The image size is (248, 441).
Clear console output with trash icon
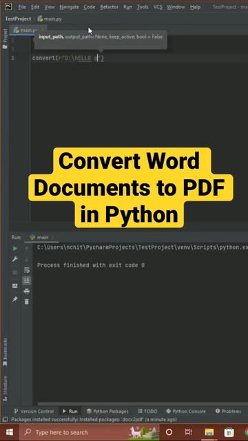[27, 302]
